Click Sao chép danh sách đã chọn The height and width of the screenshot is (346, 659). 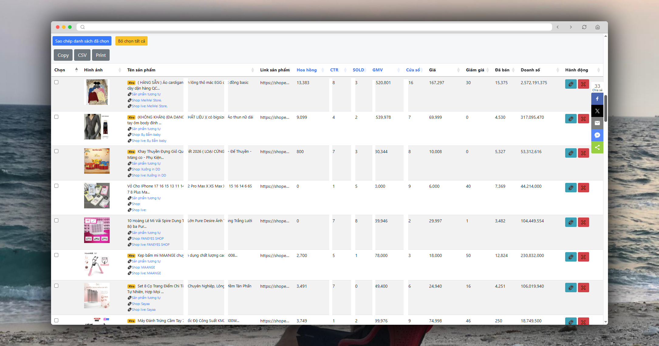click(82, 41)
